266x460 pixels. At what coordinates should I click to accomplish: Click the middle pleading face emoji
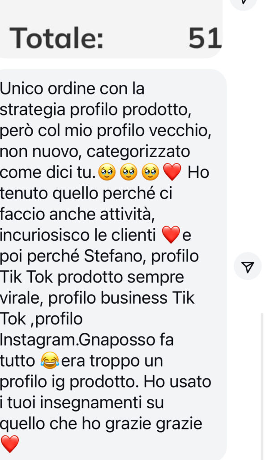(x=129, y=172)
